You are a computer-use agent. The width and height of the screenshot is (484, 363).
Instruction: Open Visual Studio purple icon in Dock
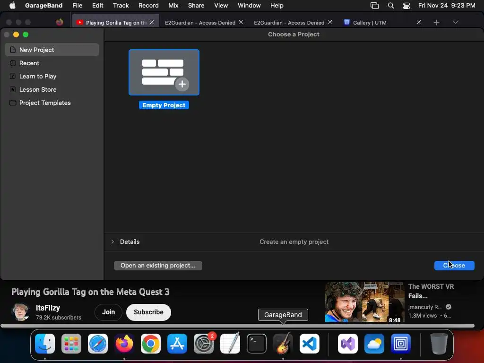[348, 344]
